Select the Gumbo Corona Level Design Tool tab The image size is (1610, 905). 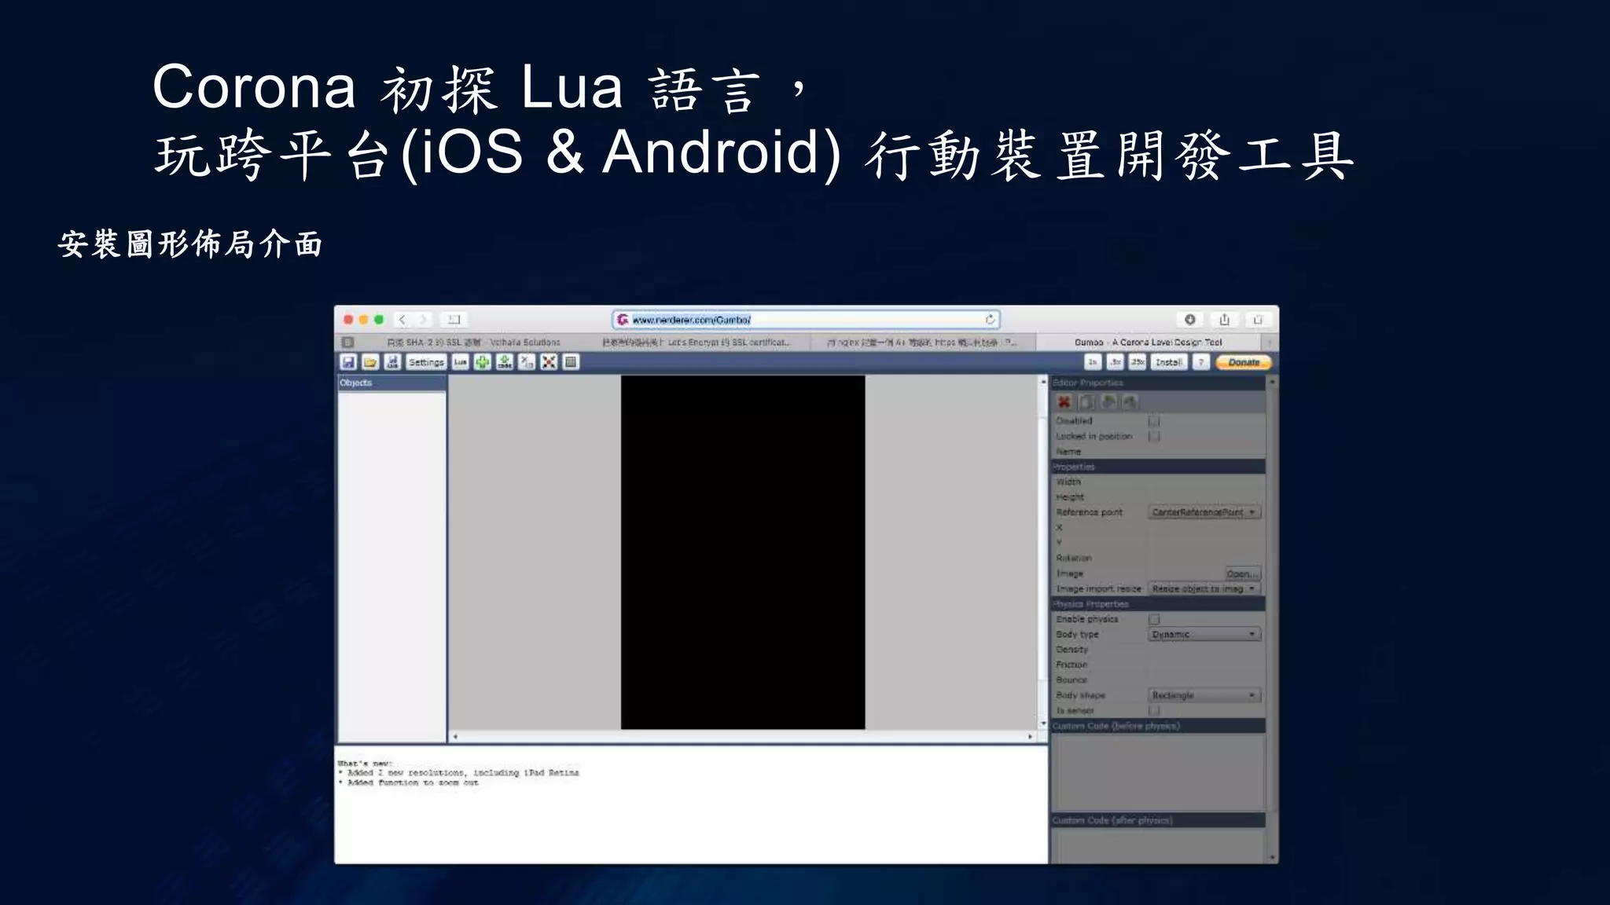(x=1148, y=343)
